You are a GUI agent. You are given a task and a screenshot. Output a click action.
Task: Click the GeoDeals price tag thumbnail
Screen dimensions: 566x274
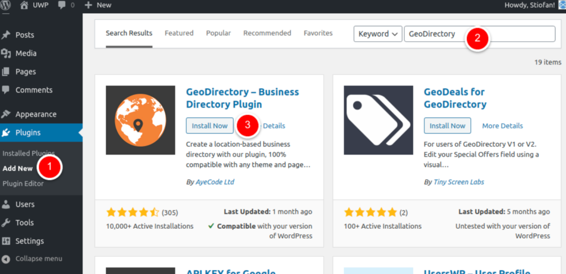[x=378, y=120]
